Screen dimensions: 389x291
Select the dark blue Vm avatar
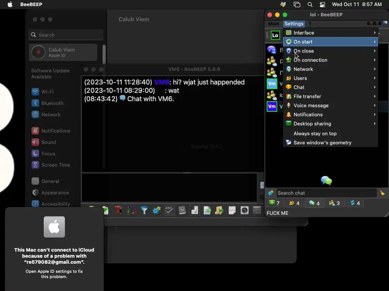click(x=272, y=106)
